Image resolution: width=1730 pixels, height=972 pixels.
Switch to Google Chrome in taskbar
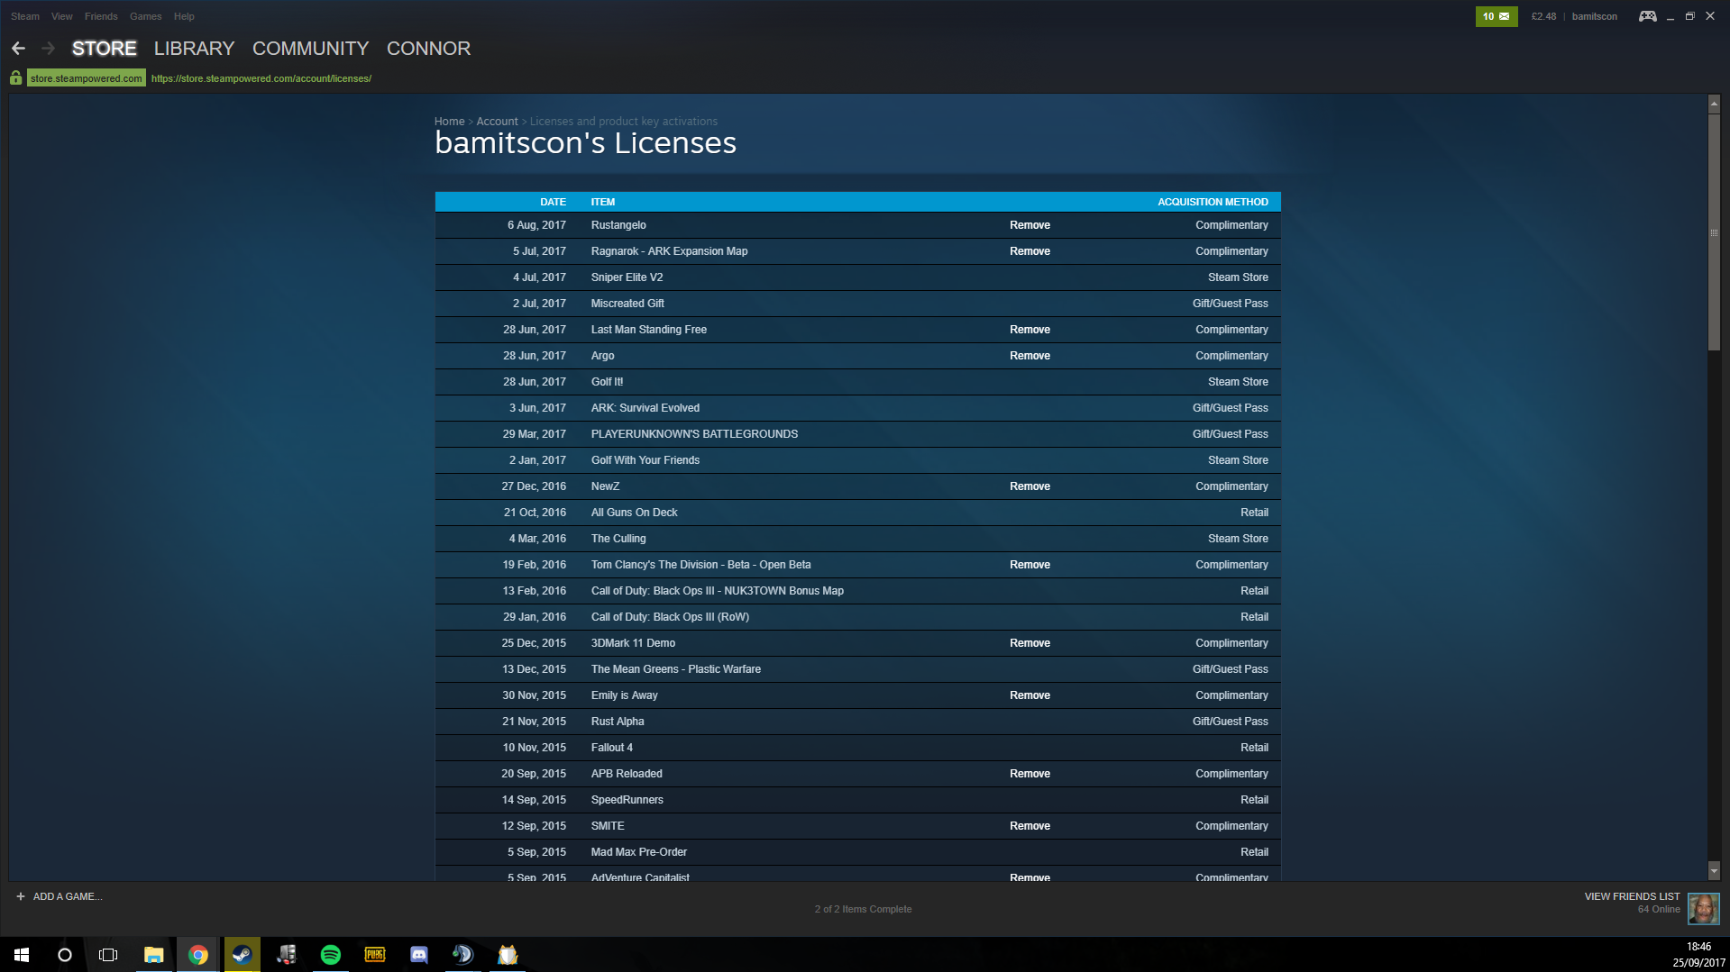(197, 955)
